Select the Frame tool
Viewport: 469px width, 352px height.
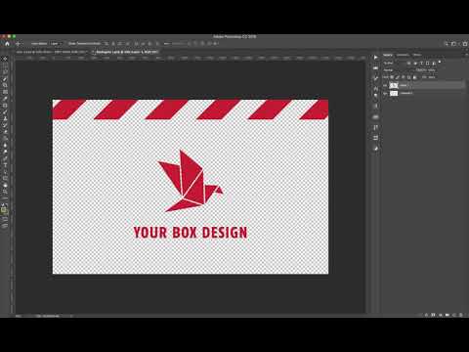tap(5, 92)
